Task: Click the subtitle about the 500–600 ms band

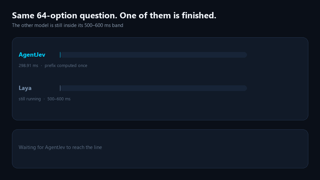Action: [x=68, y=25]
